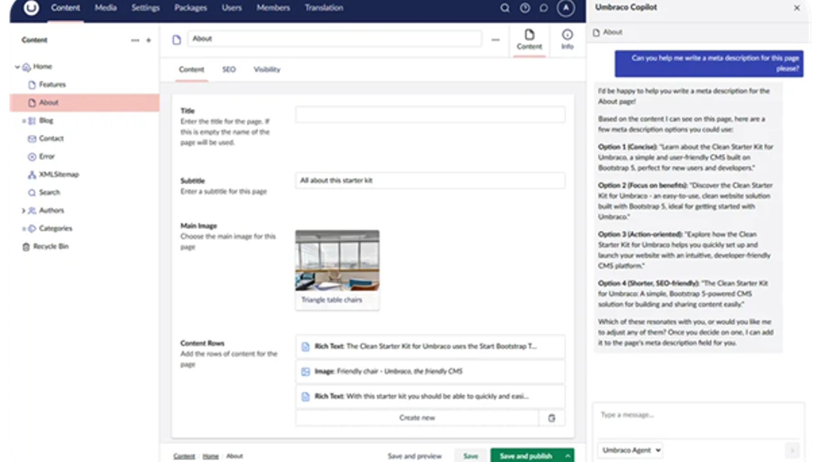Click the Triangle table chairs image thumbnail
This screenshot has height=462, width=821.
(337, 261)
